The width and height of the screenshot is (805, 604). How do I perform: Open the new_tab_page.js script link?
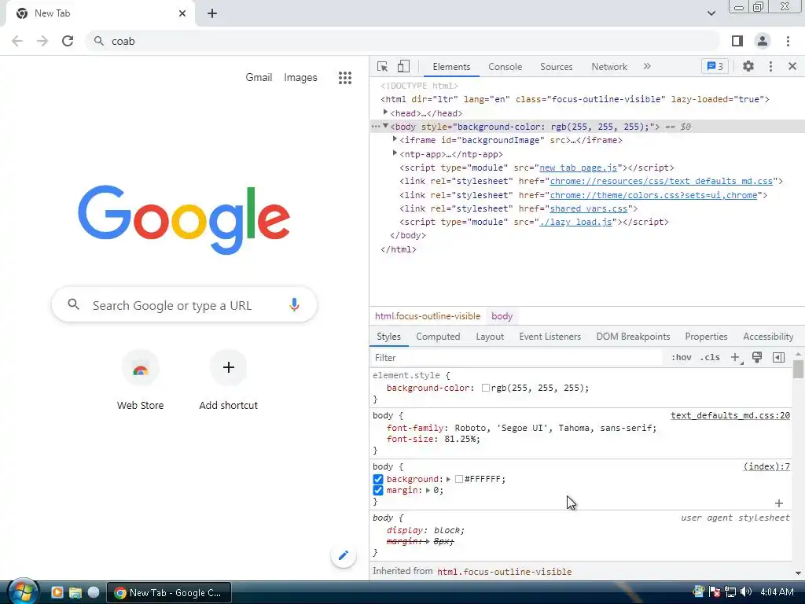pos(578,168)
